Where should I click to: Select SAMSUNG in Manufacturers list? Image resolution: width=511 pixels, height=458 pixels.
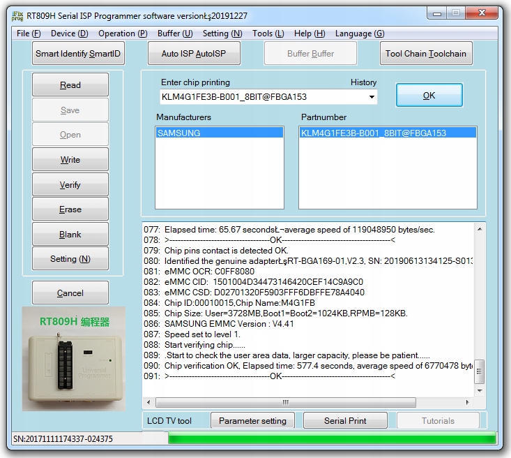[x=220, y=133]
